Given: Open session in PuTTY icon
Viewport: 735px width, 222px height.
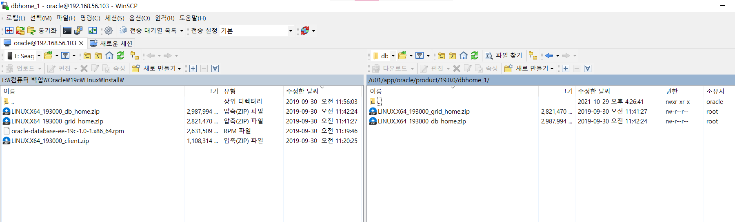Looking at the screenshot, I should coord(78,31).
